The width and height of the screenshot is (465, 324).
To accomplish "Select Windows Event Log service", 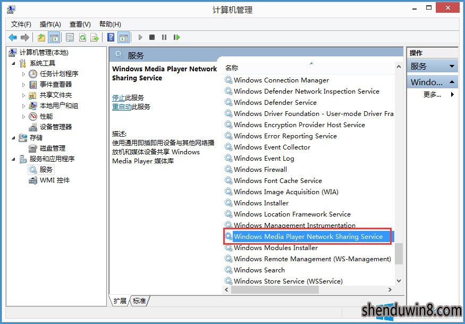I will (x=264, y=159).
